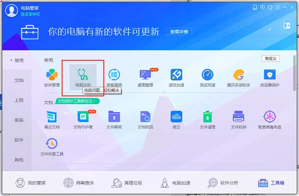Viewport: 299px width, 196px height.
Task: Open 文件清理 file cleanup tool
Action: [207, 120]
